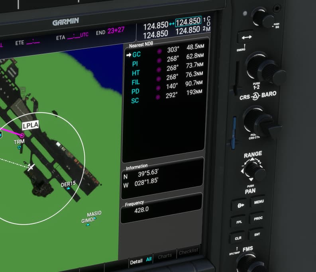Select HT in Nearest NDB list

coord(135,73)
